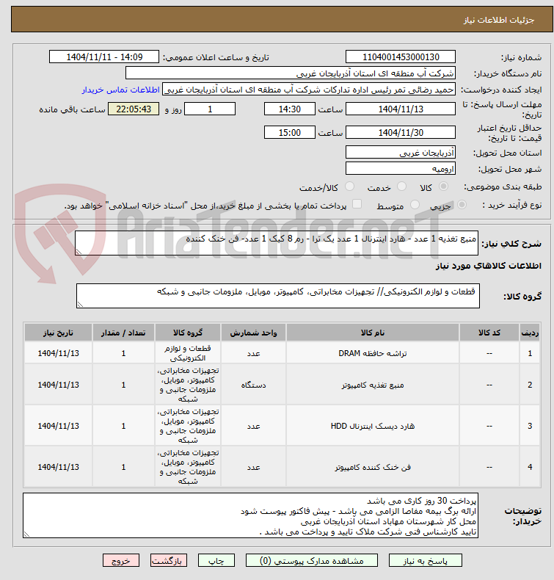Select the 'کالا/خدمت' radio button

349,186
